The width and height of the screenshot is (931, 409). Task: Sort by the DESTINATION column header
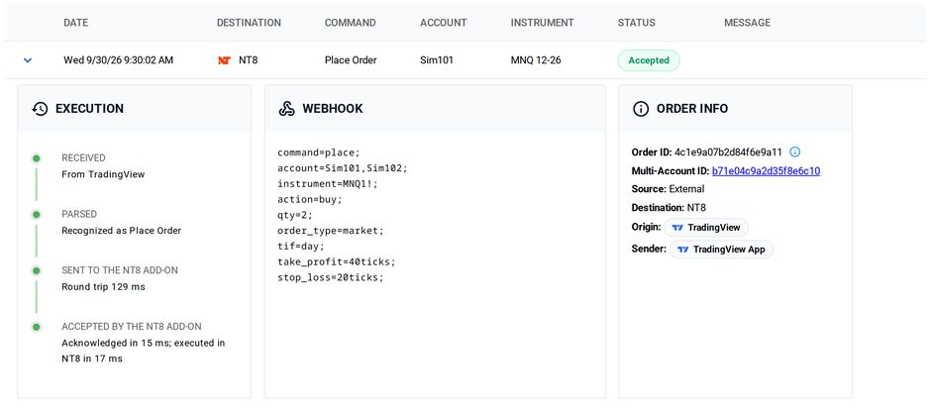point(249,23)
